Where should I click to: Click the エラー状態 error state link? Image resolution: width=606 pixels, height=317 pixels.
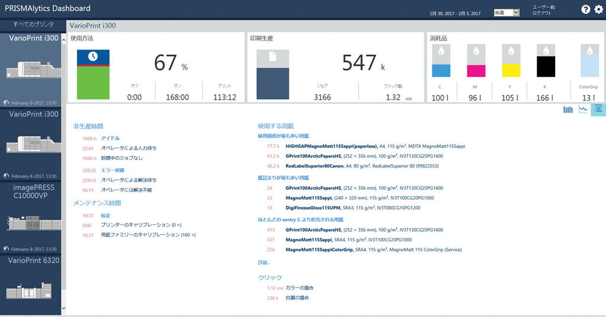pos(112,171)
